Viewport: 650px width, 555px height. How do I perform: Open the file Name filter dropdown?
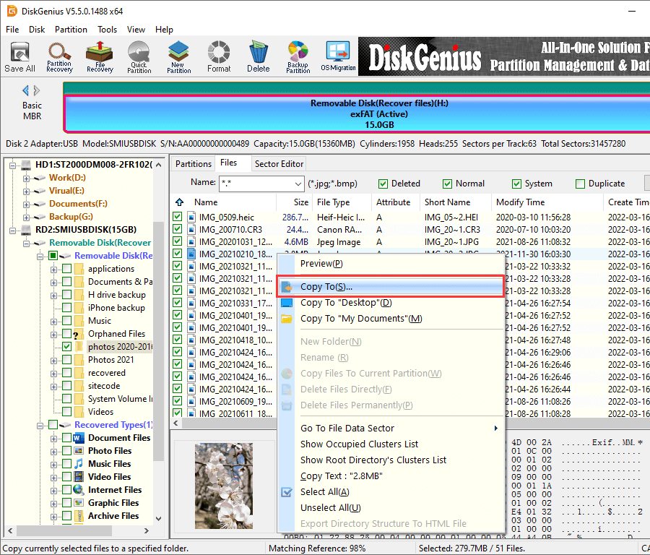pos(298,184)
